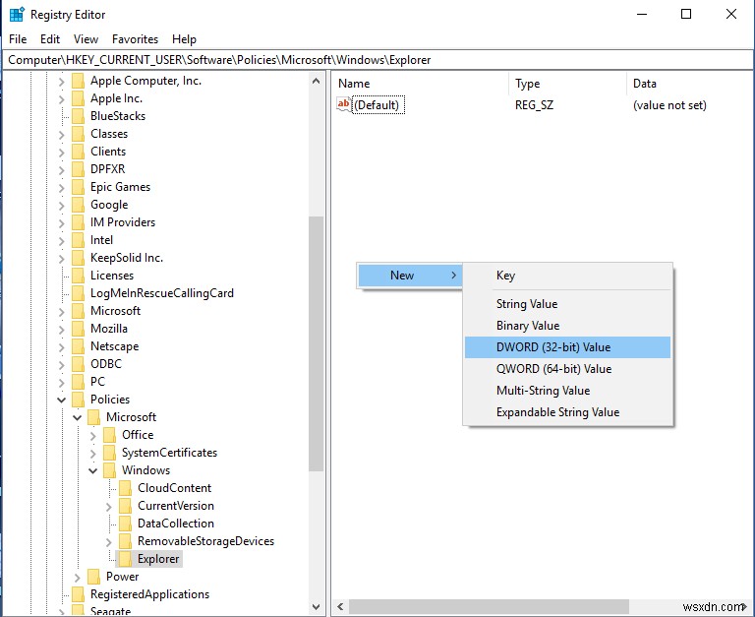Click the REG_SZ type cell

tap(534, 105)
